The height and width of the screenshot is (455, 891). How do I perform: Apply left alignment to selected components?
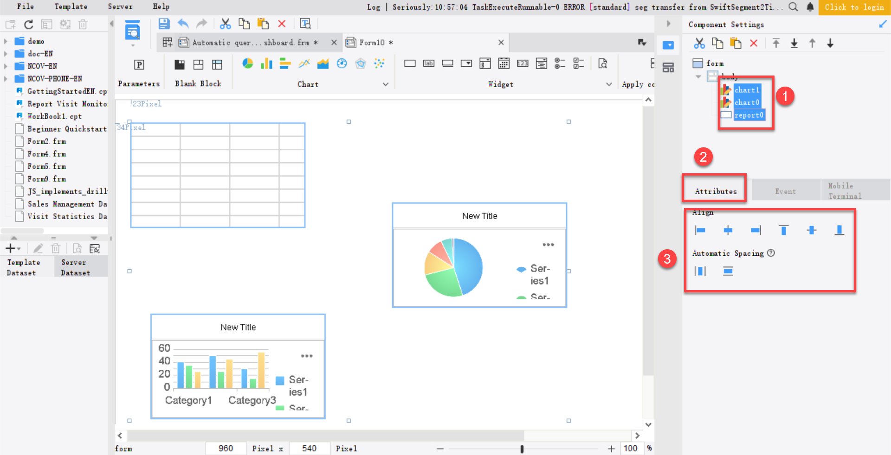pyautogui.click(x=700, y=230)
